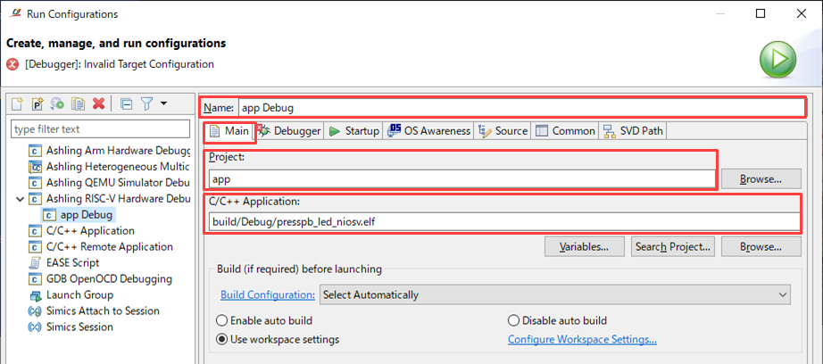Click Browse next to Project field

coord(761,178)
